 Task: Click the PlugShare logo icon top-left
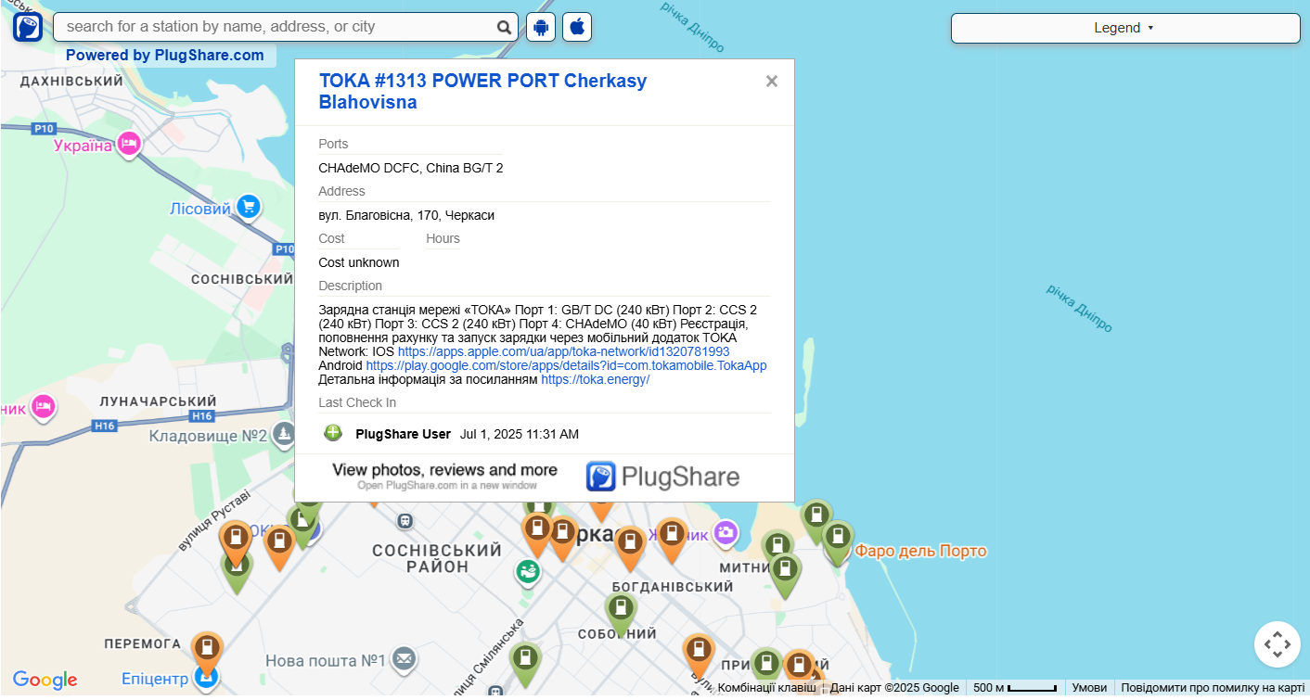(x=27, y=27)
